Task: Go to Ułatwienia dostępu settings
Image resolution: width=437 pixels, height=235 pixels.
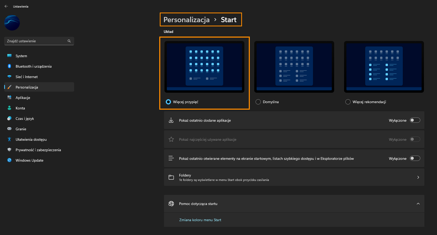Action: 39,139
